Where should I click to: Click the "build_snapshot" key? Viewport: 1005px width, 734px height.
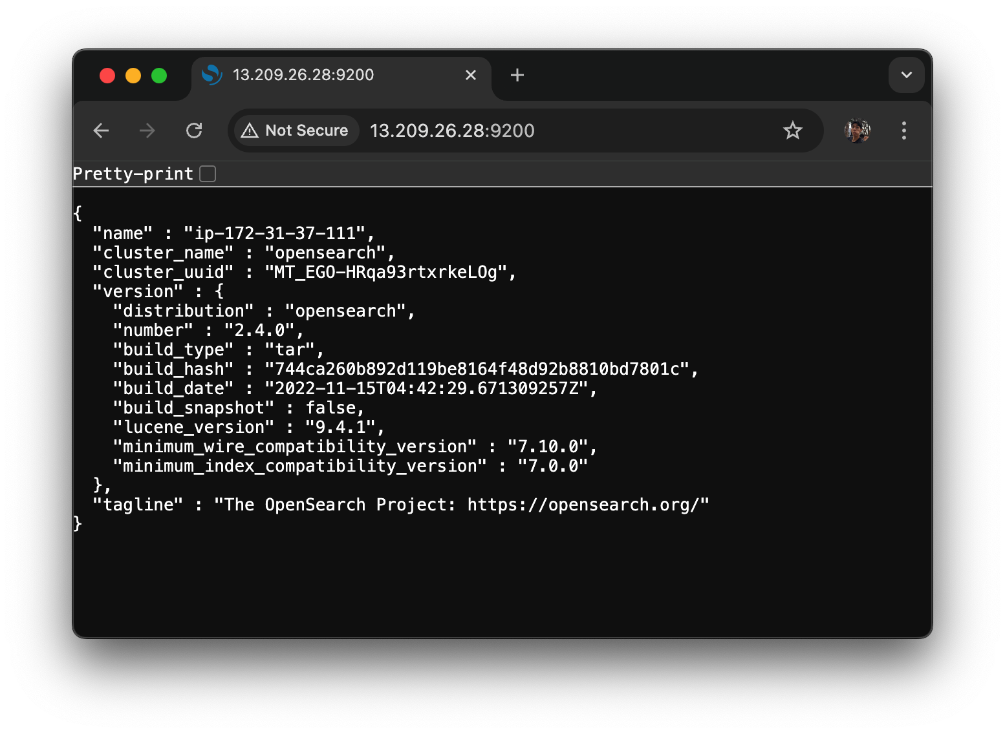[x=193, y=408]
